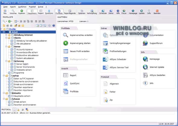Check the Laptop folder checkbox
The image size is (178, 126).
[10, 76]
